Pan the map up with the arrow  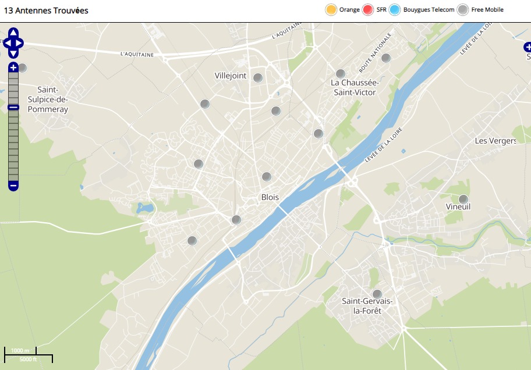click(x=13, y=33)
